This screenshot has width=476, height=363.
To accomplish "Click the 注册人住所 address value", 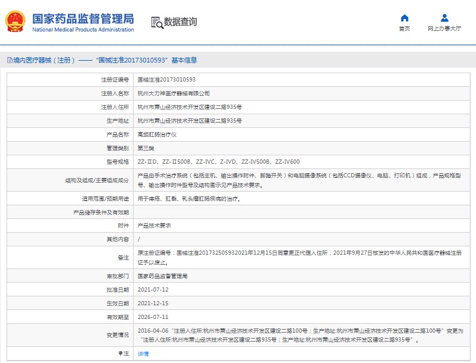I will coord(190,107).
